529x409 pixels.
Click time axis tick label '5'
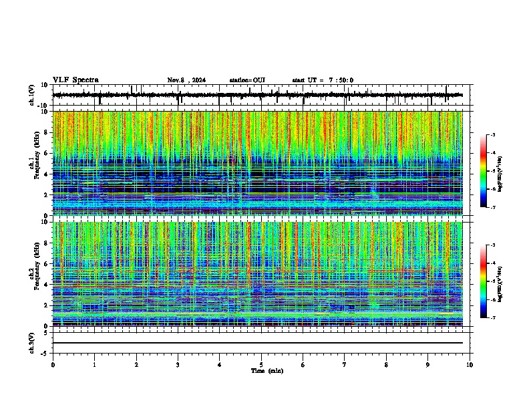click(261, 365)
